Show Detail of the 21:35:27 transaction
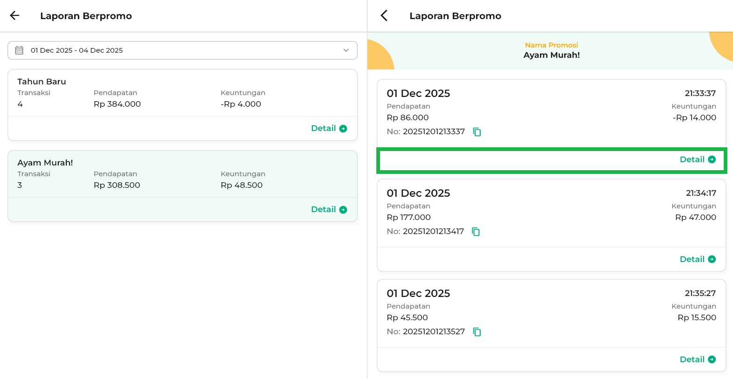 click(x=697, y=360)
